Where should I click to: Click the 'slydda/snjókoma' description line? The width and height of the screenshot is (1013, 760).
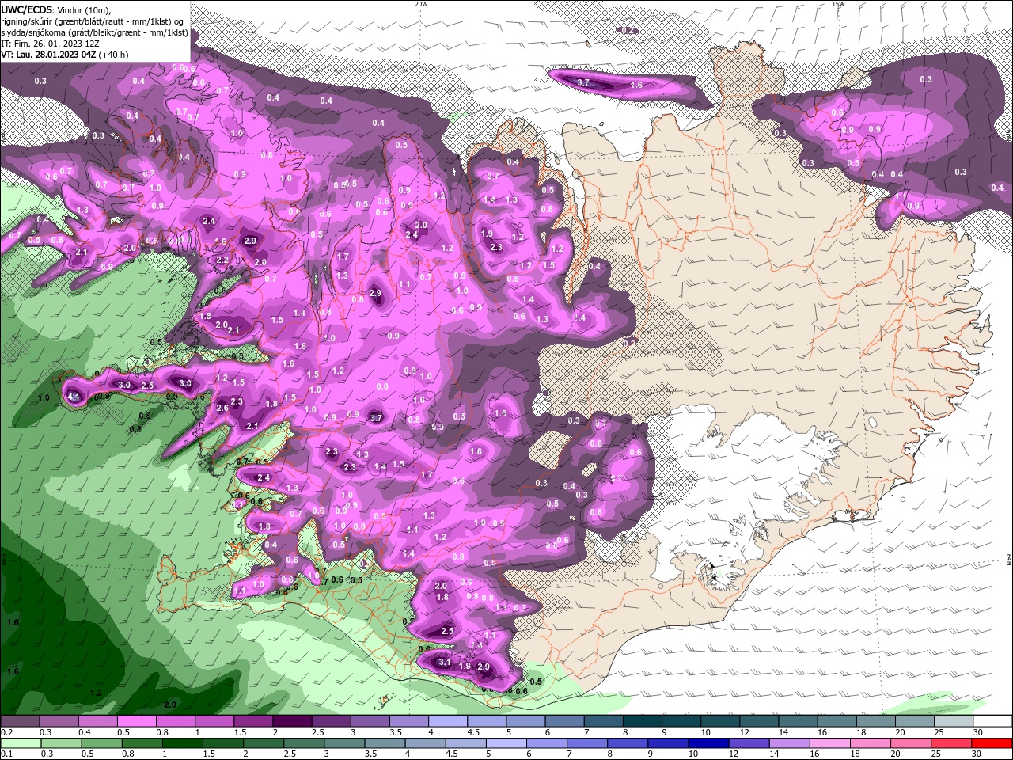pyautogui.click(x=94, y=32)
